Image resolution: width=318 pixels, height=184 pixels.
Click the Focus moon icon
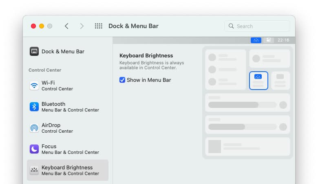[34, 149]
